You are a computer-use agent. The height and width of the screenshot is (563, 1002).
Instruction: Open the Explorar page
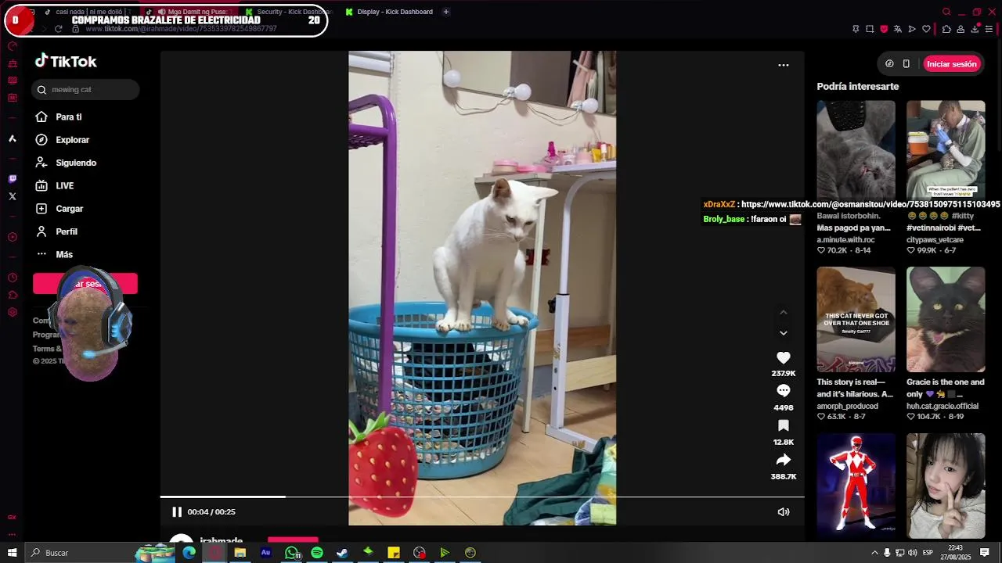tap(72, 140)
